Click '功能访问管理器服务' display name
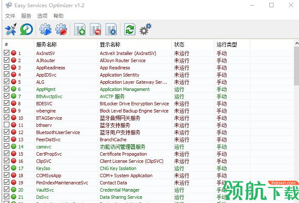Screen dimensions: 299x203 [x=123, y=147]
